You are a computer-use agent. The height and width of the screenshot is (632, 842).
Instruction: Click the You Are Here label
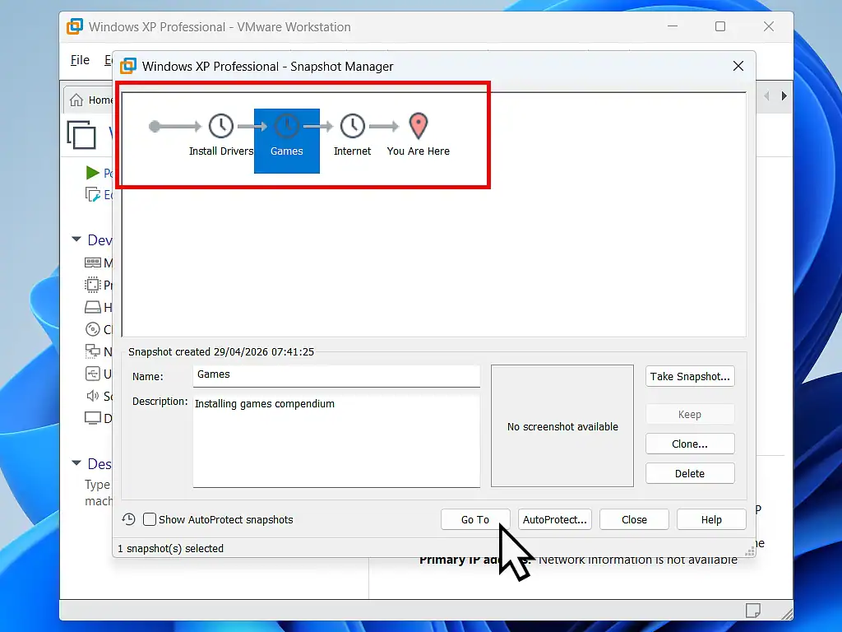pyautogui.click(x=419, y=151)
